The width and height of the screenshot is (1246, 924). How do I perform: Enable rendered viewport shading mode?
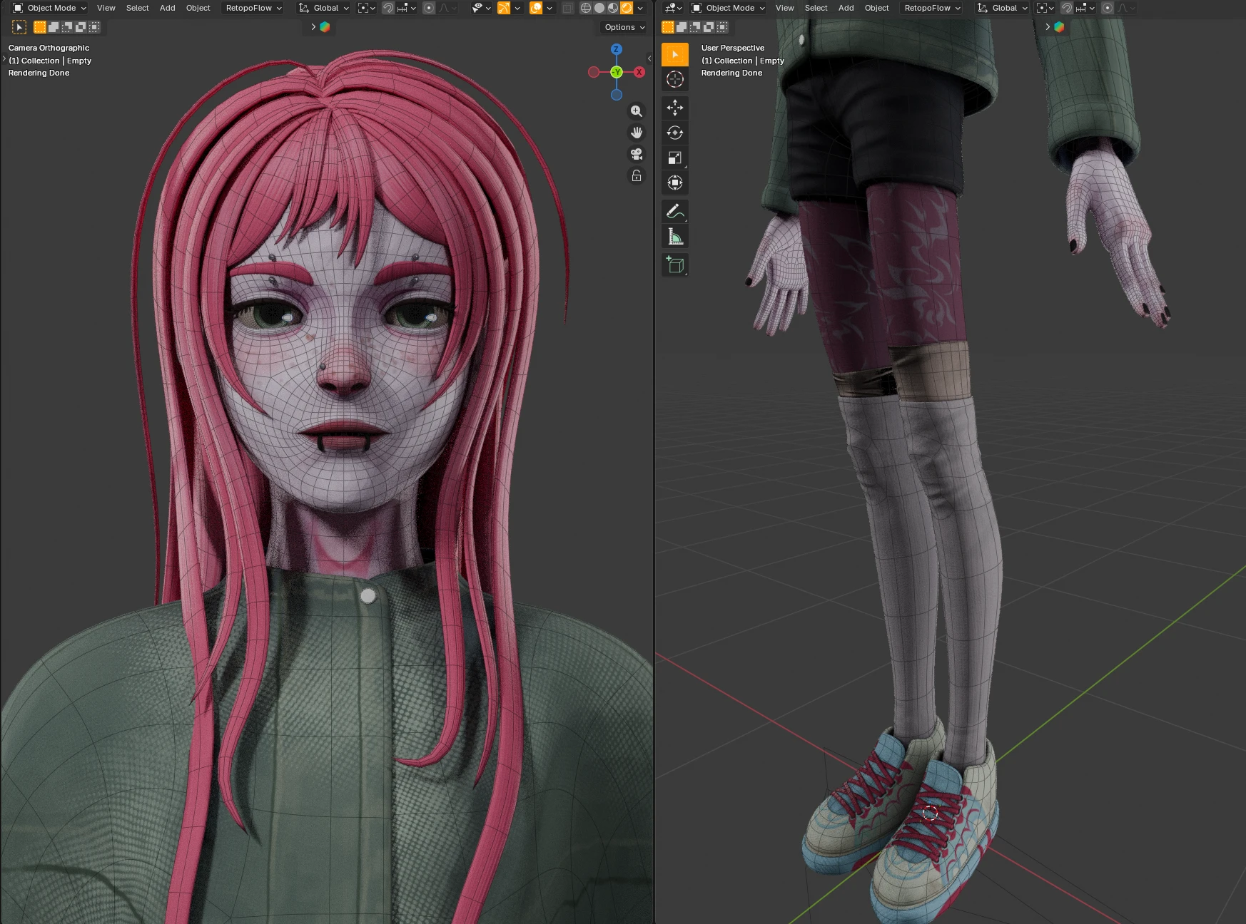[626, 8]
